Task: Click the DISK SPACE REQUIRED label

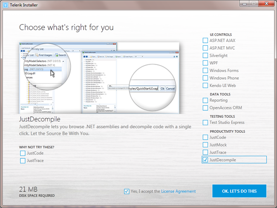Action: (x=37, y=196)
